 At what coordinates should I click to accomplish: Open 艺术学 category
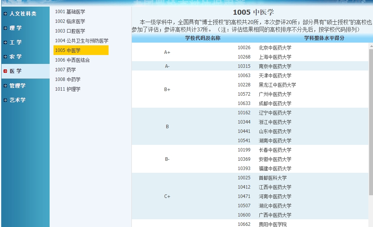17,100
